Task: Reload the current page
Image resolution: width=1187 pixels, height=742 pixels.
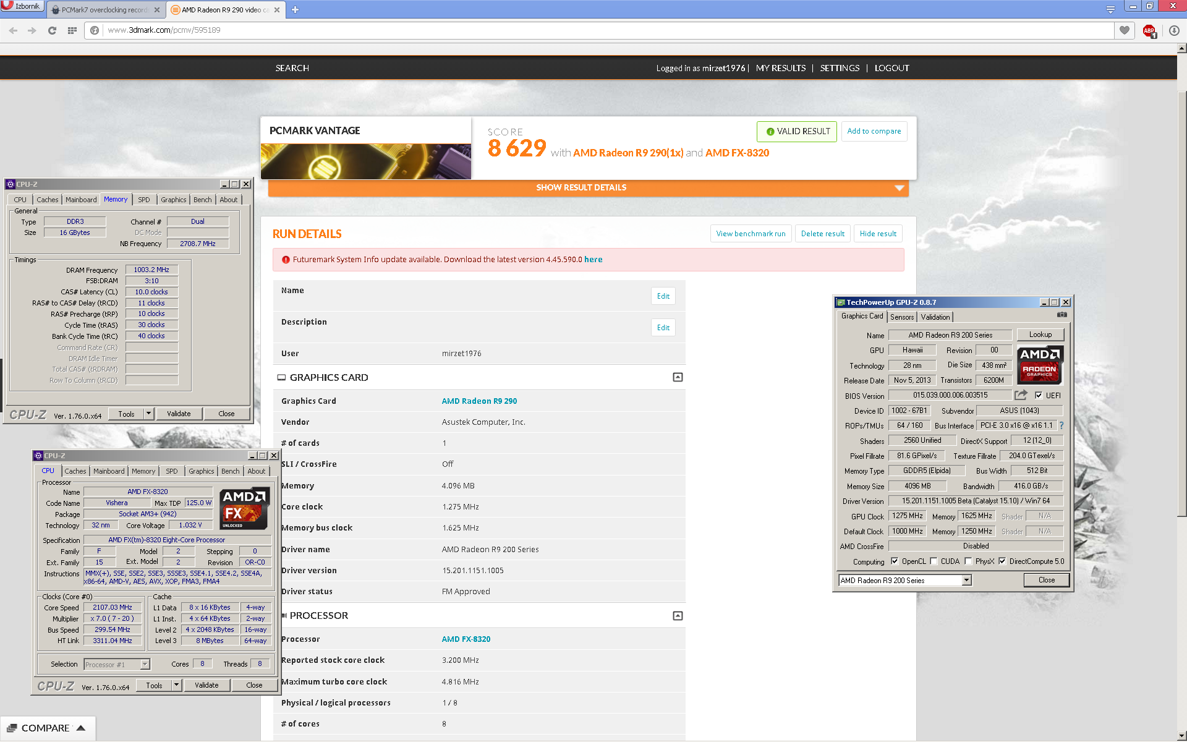Action: coord(52,30)
